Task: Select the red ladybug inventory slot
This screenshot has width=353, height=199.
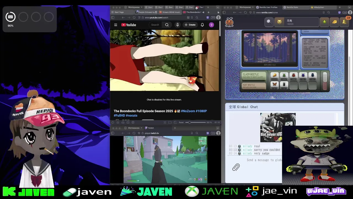Action: click(x=293, y=76)
